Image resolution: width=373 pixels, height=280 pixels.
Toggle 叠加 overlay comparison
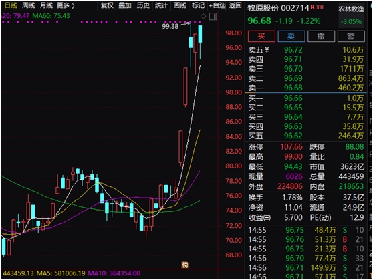pos(125,5)
